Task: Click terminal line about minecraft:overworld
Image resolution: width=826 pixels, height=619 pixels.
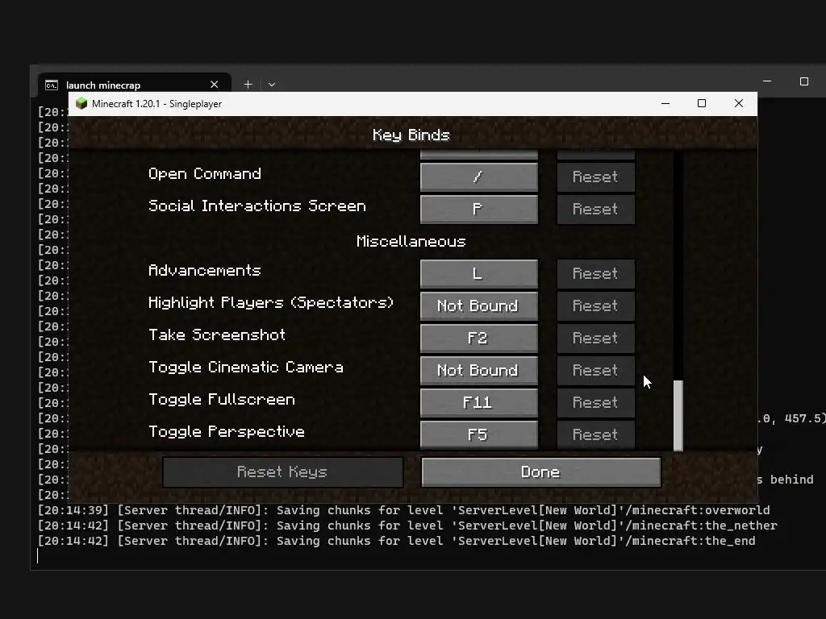Action: (x=403, y=510)
